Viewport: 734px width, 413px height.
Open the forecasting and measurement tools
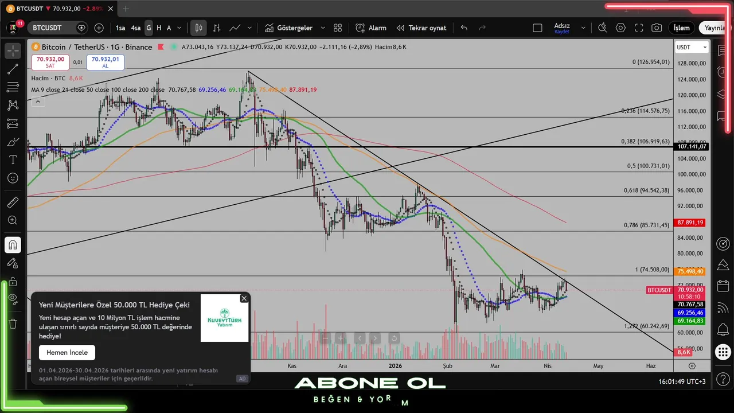[13, 123]
